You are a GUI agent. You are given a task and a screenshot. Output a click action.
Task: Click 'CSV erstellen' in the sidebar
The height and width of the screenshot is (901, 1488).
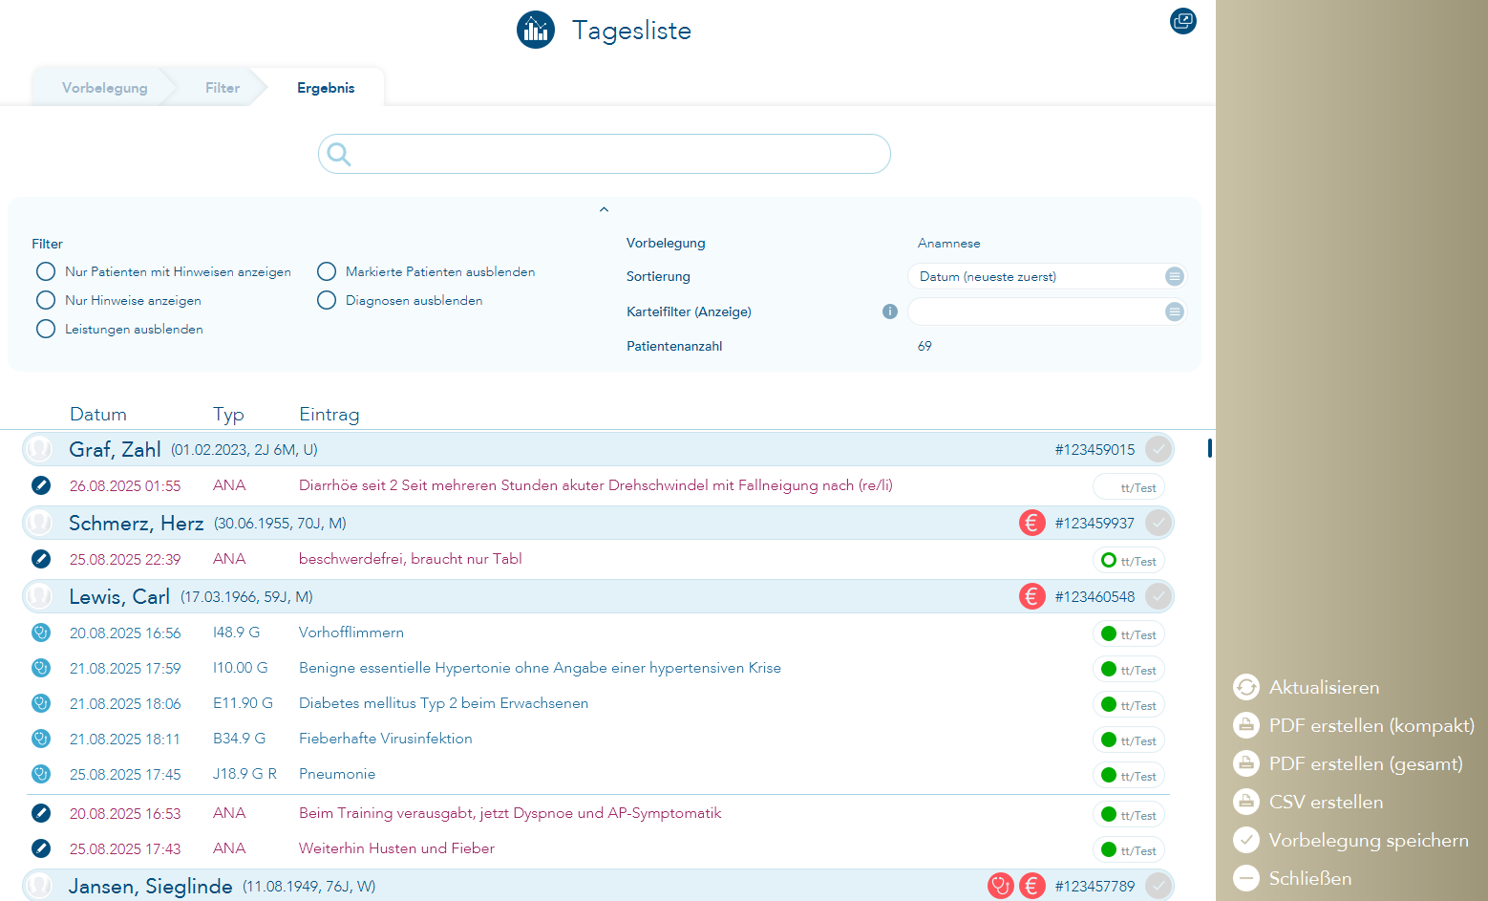(1325, 803)
